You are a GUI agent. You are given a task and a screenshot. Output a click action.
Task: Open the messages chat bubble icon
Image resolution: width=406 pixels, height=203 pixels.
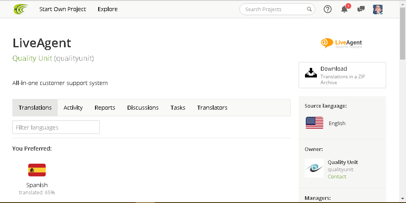(x=361, y=9)
